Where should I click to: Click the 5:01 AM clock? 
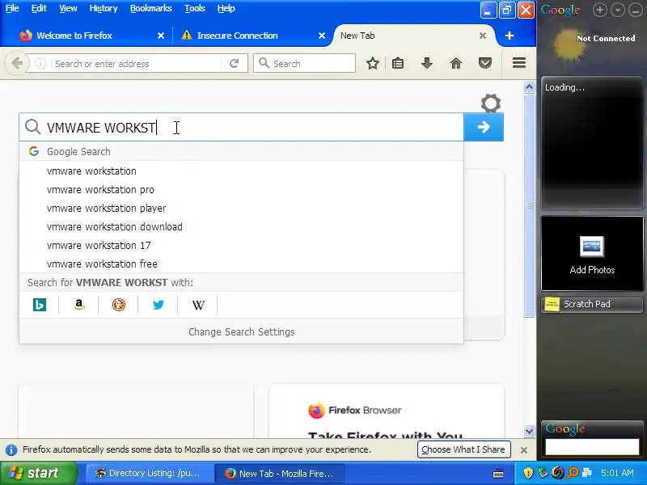coord(617,473)
